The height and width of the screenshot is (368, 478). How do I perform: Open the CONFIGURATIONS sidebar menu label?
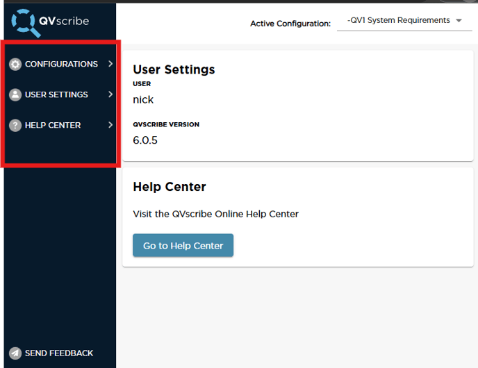61,64
